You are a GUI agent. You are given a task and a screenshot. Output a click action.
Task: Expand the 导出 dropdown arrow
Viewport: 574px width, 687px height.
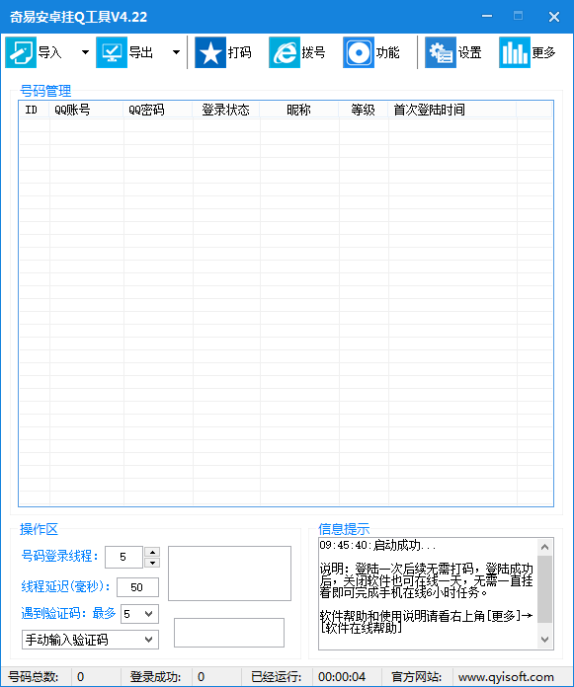click(x=176, y=52)
